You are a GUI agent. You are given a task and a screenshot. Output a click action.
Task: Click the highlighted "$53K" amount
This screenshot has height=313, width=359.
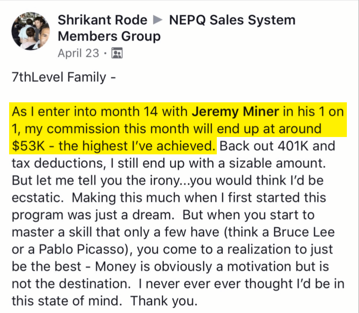pos(28,146)
